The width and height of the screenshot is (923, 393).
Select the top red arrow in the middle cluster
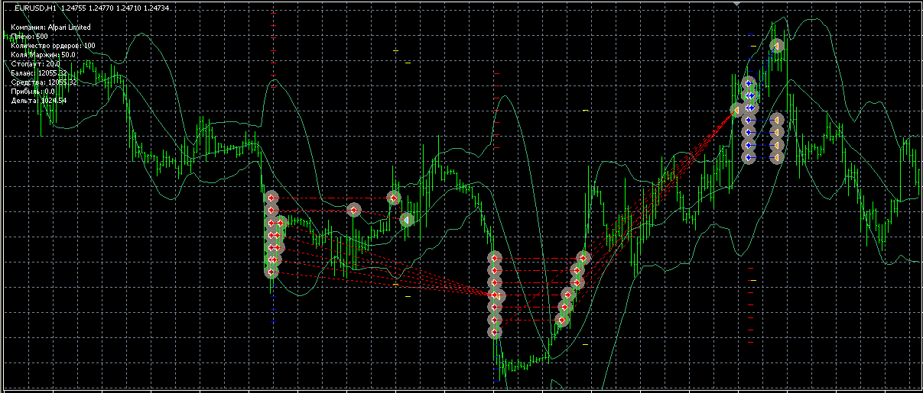pos(495,259)
